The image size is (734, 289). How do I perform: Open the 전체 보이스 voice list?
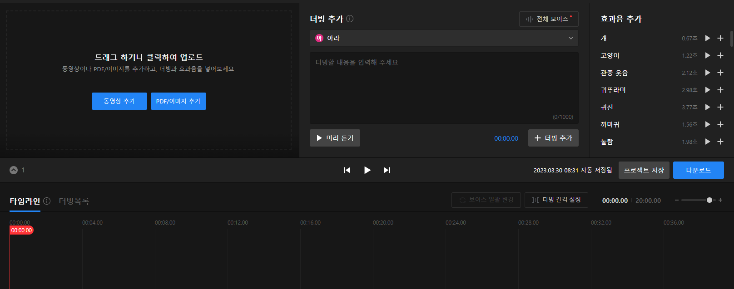point(549,19)
